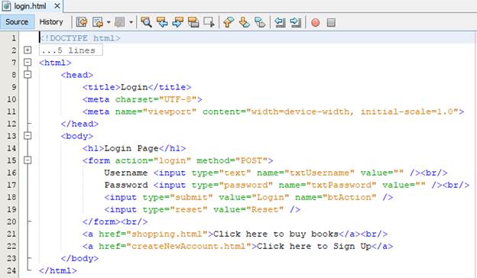Stop macro recording with grey square
Image resolution: width=477 pixels, height=278 pixels.
pyautogui.click(x=331, y=22)
